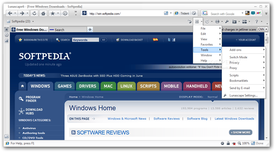Image resolution: width=275 pixels, height=152 pixels.
Task: Open the CNN news ticker dropdown
Action: [266, 29]
